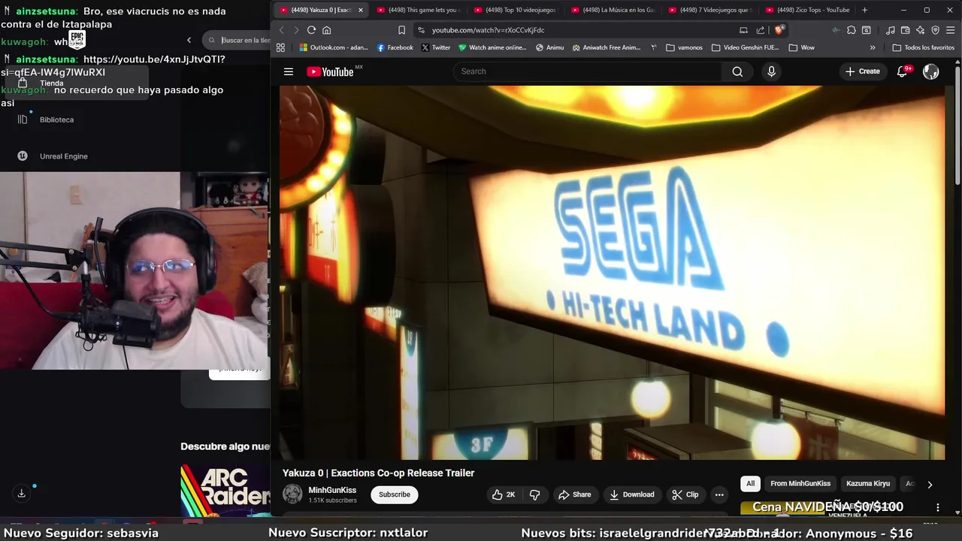Click the Download button under the video
Screen dimensions: 962x541
tap(631, 494)
